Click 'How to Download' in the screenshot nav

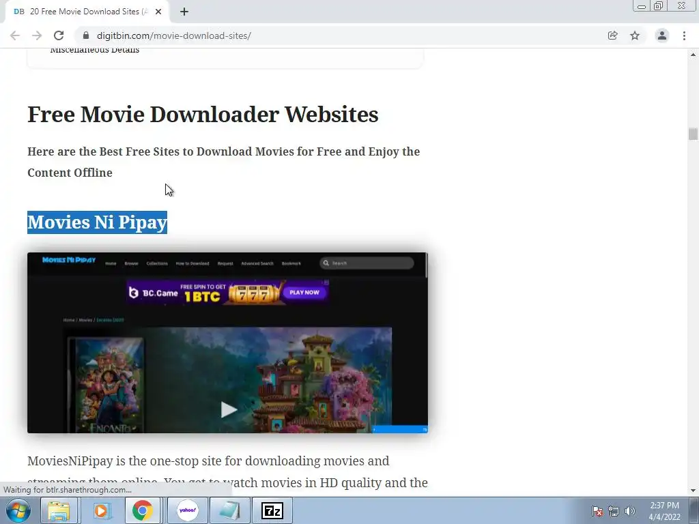pyautogui.click(x=192, y=263)
